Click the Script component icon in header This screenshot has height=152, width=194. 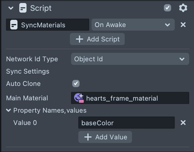(x=23, y=8)
